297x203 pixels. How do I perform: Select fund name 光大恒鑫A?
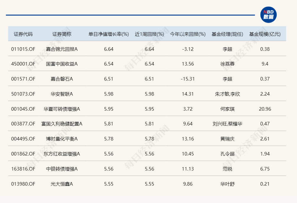point(62,184)
